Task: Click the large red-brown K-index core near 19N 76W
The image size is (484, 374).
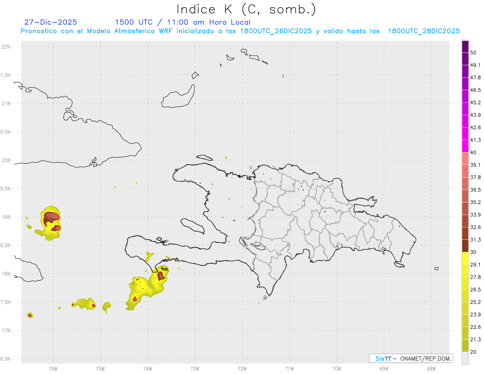Action: click(x=52, y=217)
